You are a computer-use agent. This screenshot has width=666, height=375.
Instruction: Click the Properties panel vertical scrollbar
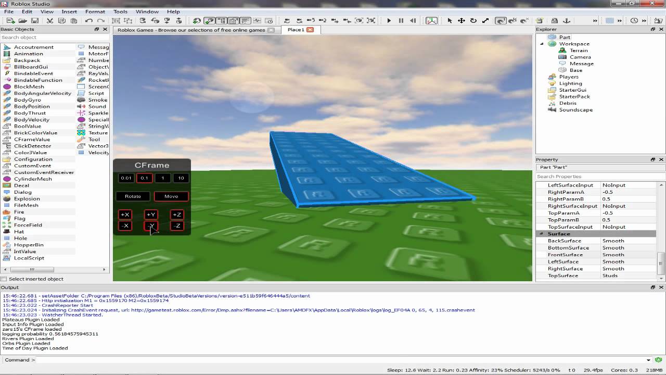(x=662, y=263)
